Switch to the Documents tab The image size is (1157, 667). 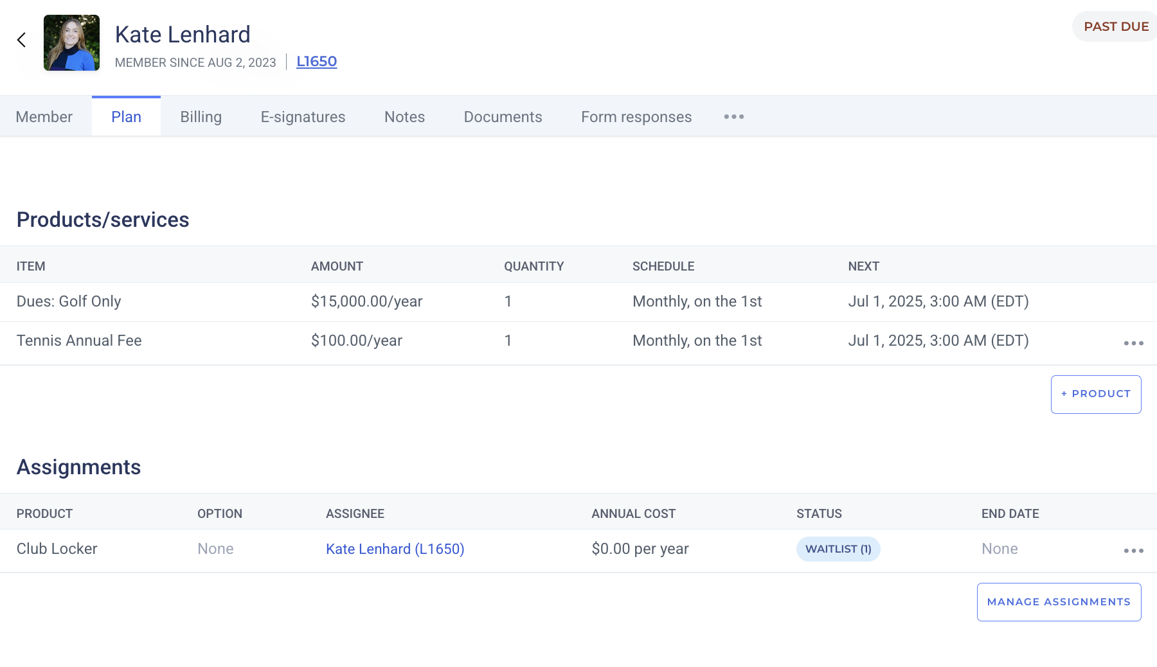[503, 117]
